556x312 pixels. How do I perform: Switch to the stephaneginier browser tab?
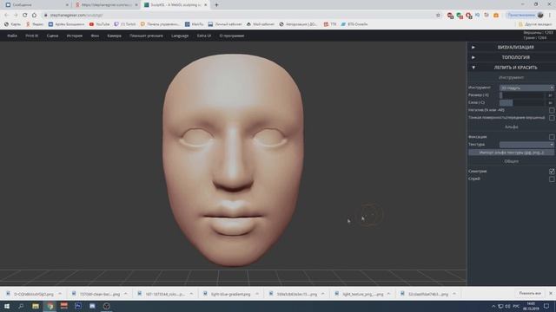[105, 5]
